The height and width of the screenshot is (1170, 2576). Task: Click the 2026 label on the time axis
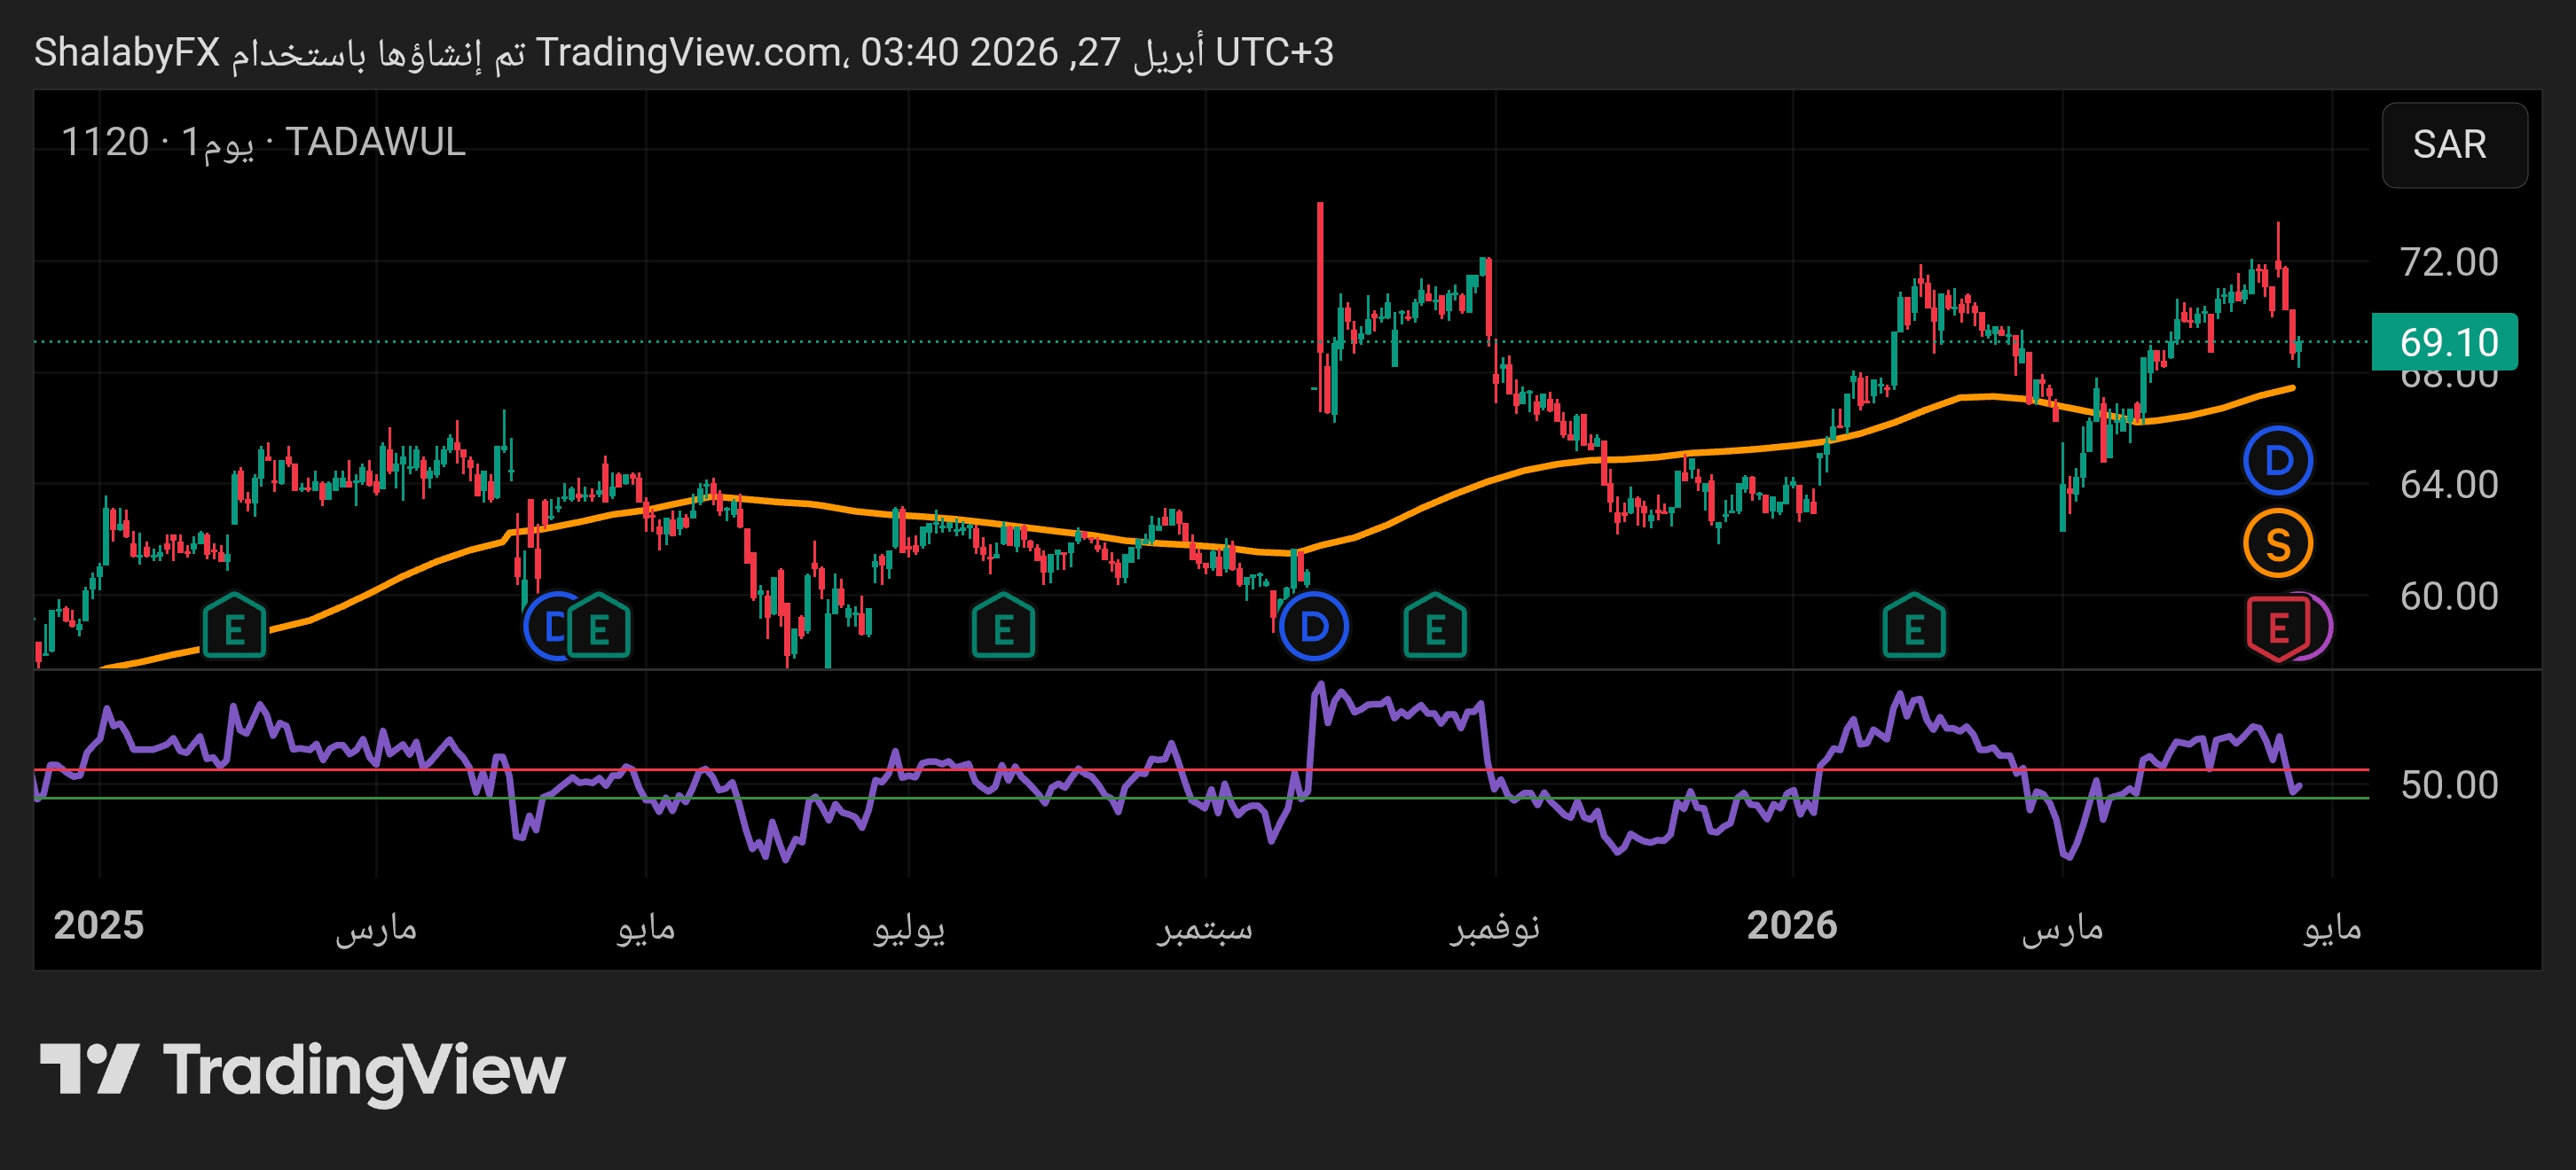pos(1791,925)
